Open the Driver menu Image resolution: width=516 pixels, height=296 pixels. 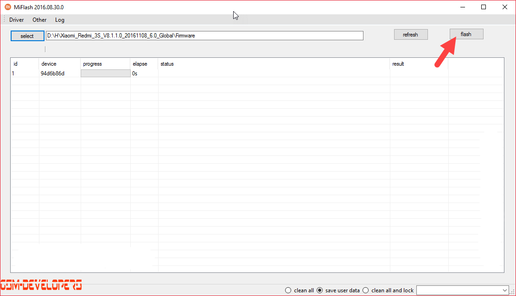coord(16,20)
